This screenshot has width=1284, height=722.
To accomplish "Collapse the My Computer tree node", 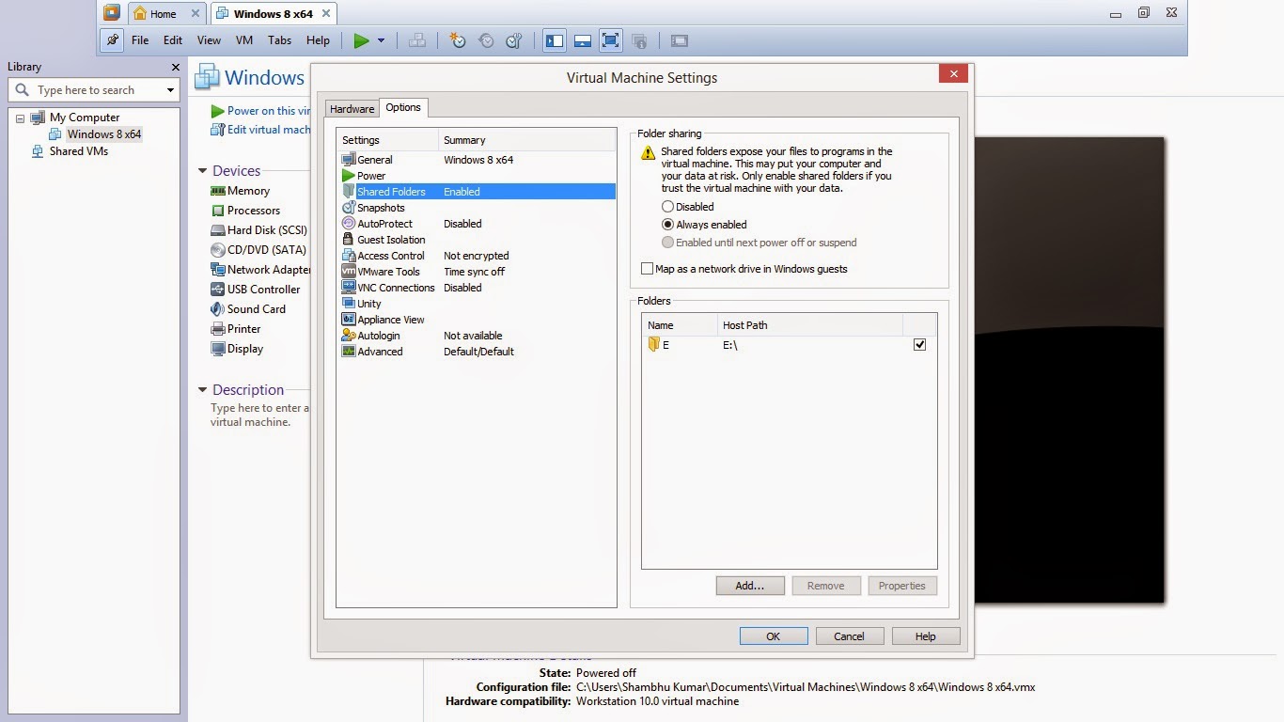I will (20, 118).
